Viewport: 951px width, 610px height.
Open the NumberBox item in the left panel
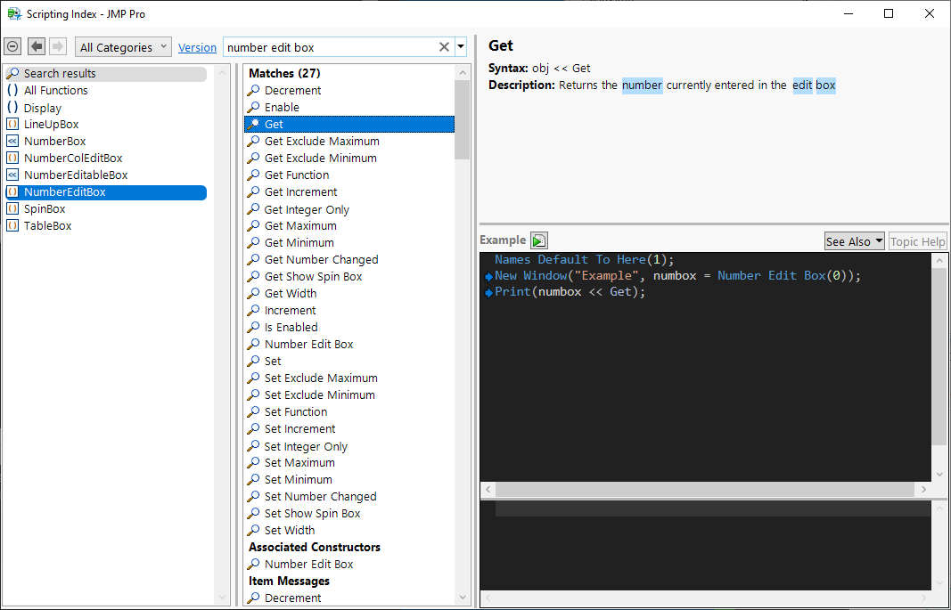pos(54,142)
